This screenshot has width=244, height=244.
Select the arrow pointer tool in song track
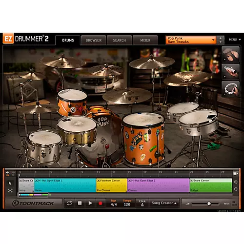coord(10,183)
